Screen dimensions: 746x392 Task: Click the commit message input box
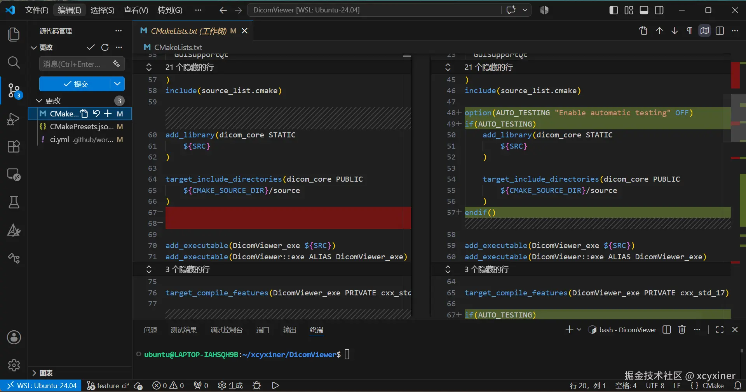(76, 64)
